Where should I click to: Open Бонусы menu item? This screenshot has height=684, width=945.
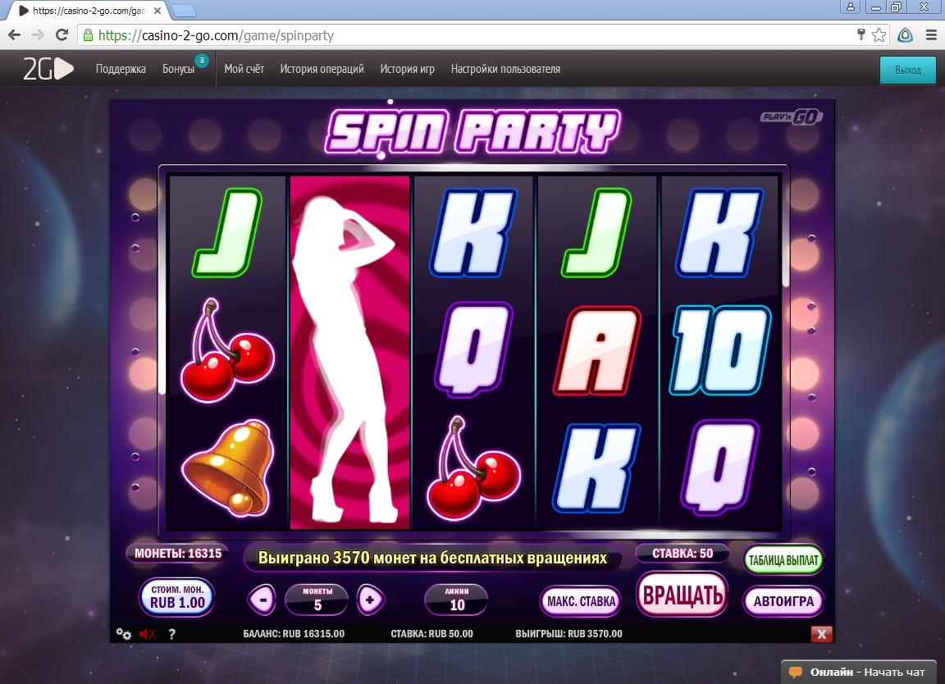point(178,69)
